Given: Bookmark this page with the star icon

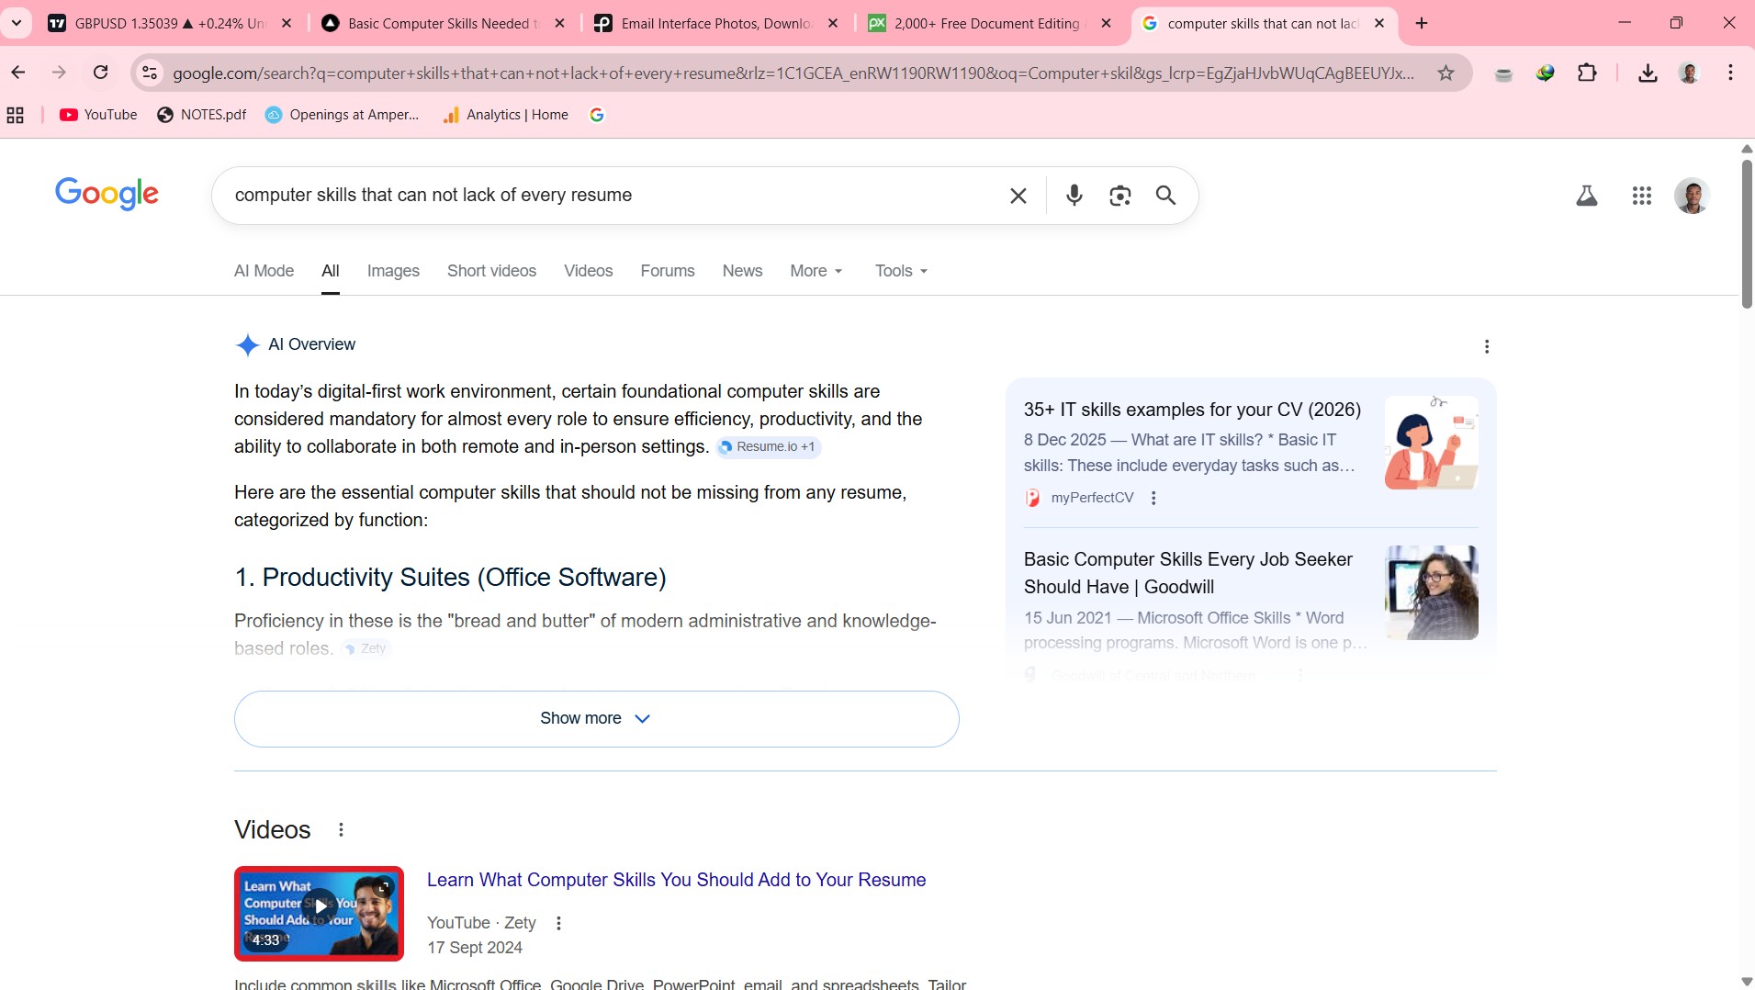Looking at the screenshot, I should [x=1446, y=72].
